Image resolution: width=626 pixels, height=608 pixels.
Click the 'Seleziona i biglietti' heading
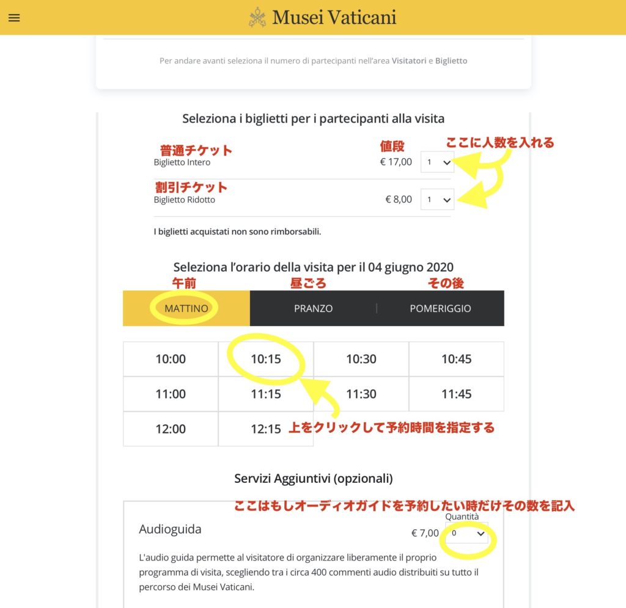314,118
